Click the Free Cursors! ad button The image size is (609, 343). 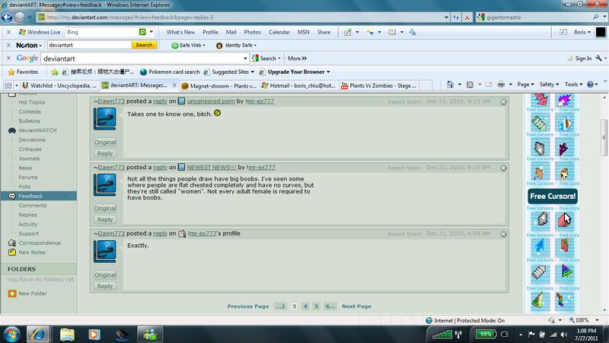point(553,196)
